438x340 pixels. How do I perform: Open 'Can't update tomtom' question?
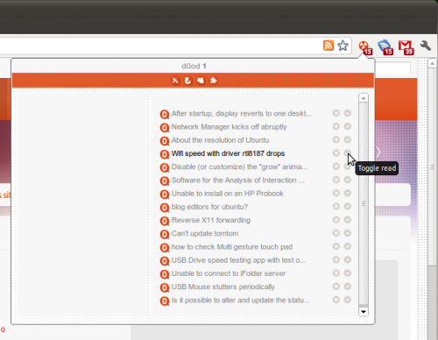[205, 234]
